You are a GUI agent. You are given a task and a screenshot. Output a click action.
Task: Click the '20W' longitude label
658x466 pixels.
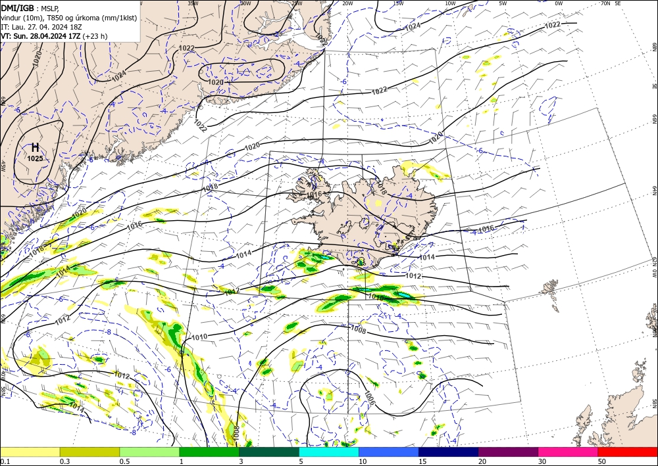[x=347, y=3]
